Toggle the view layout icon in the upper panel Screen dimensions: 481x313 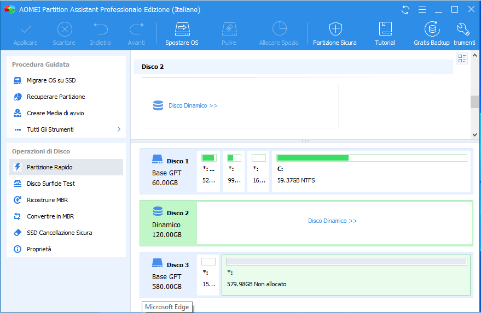[462, 58]
